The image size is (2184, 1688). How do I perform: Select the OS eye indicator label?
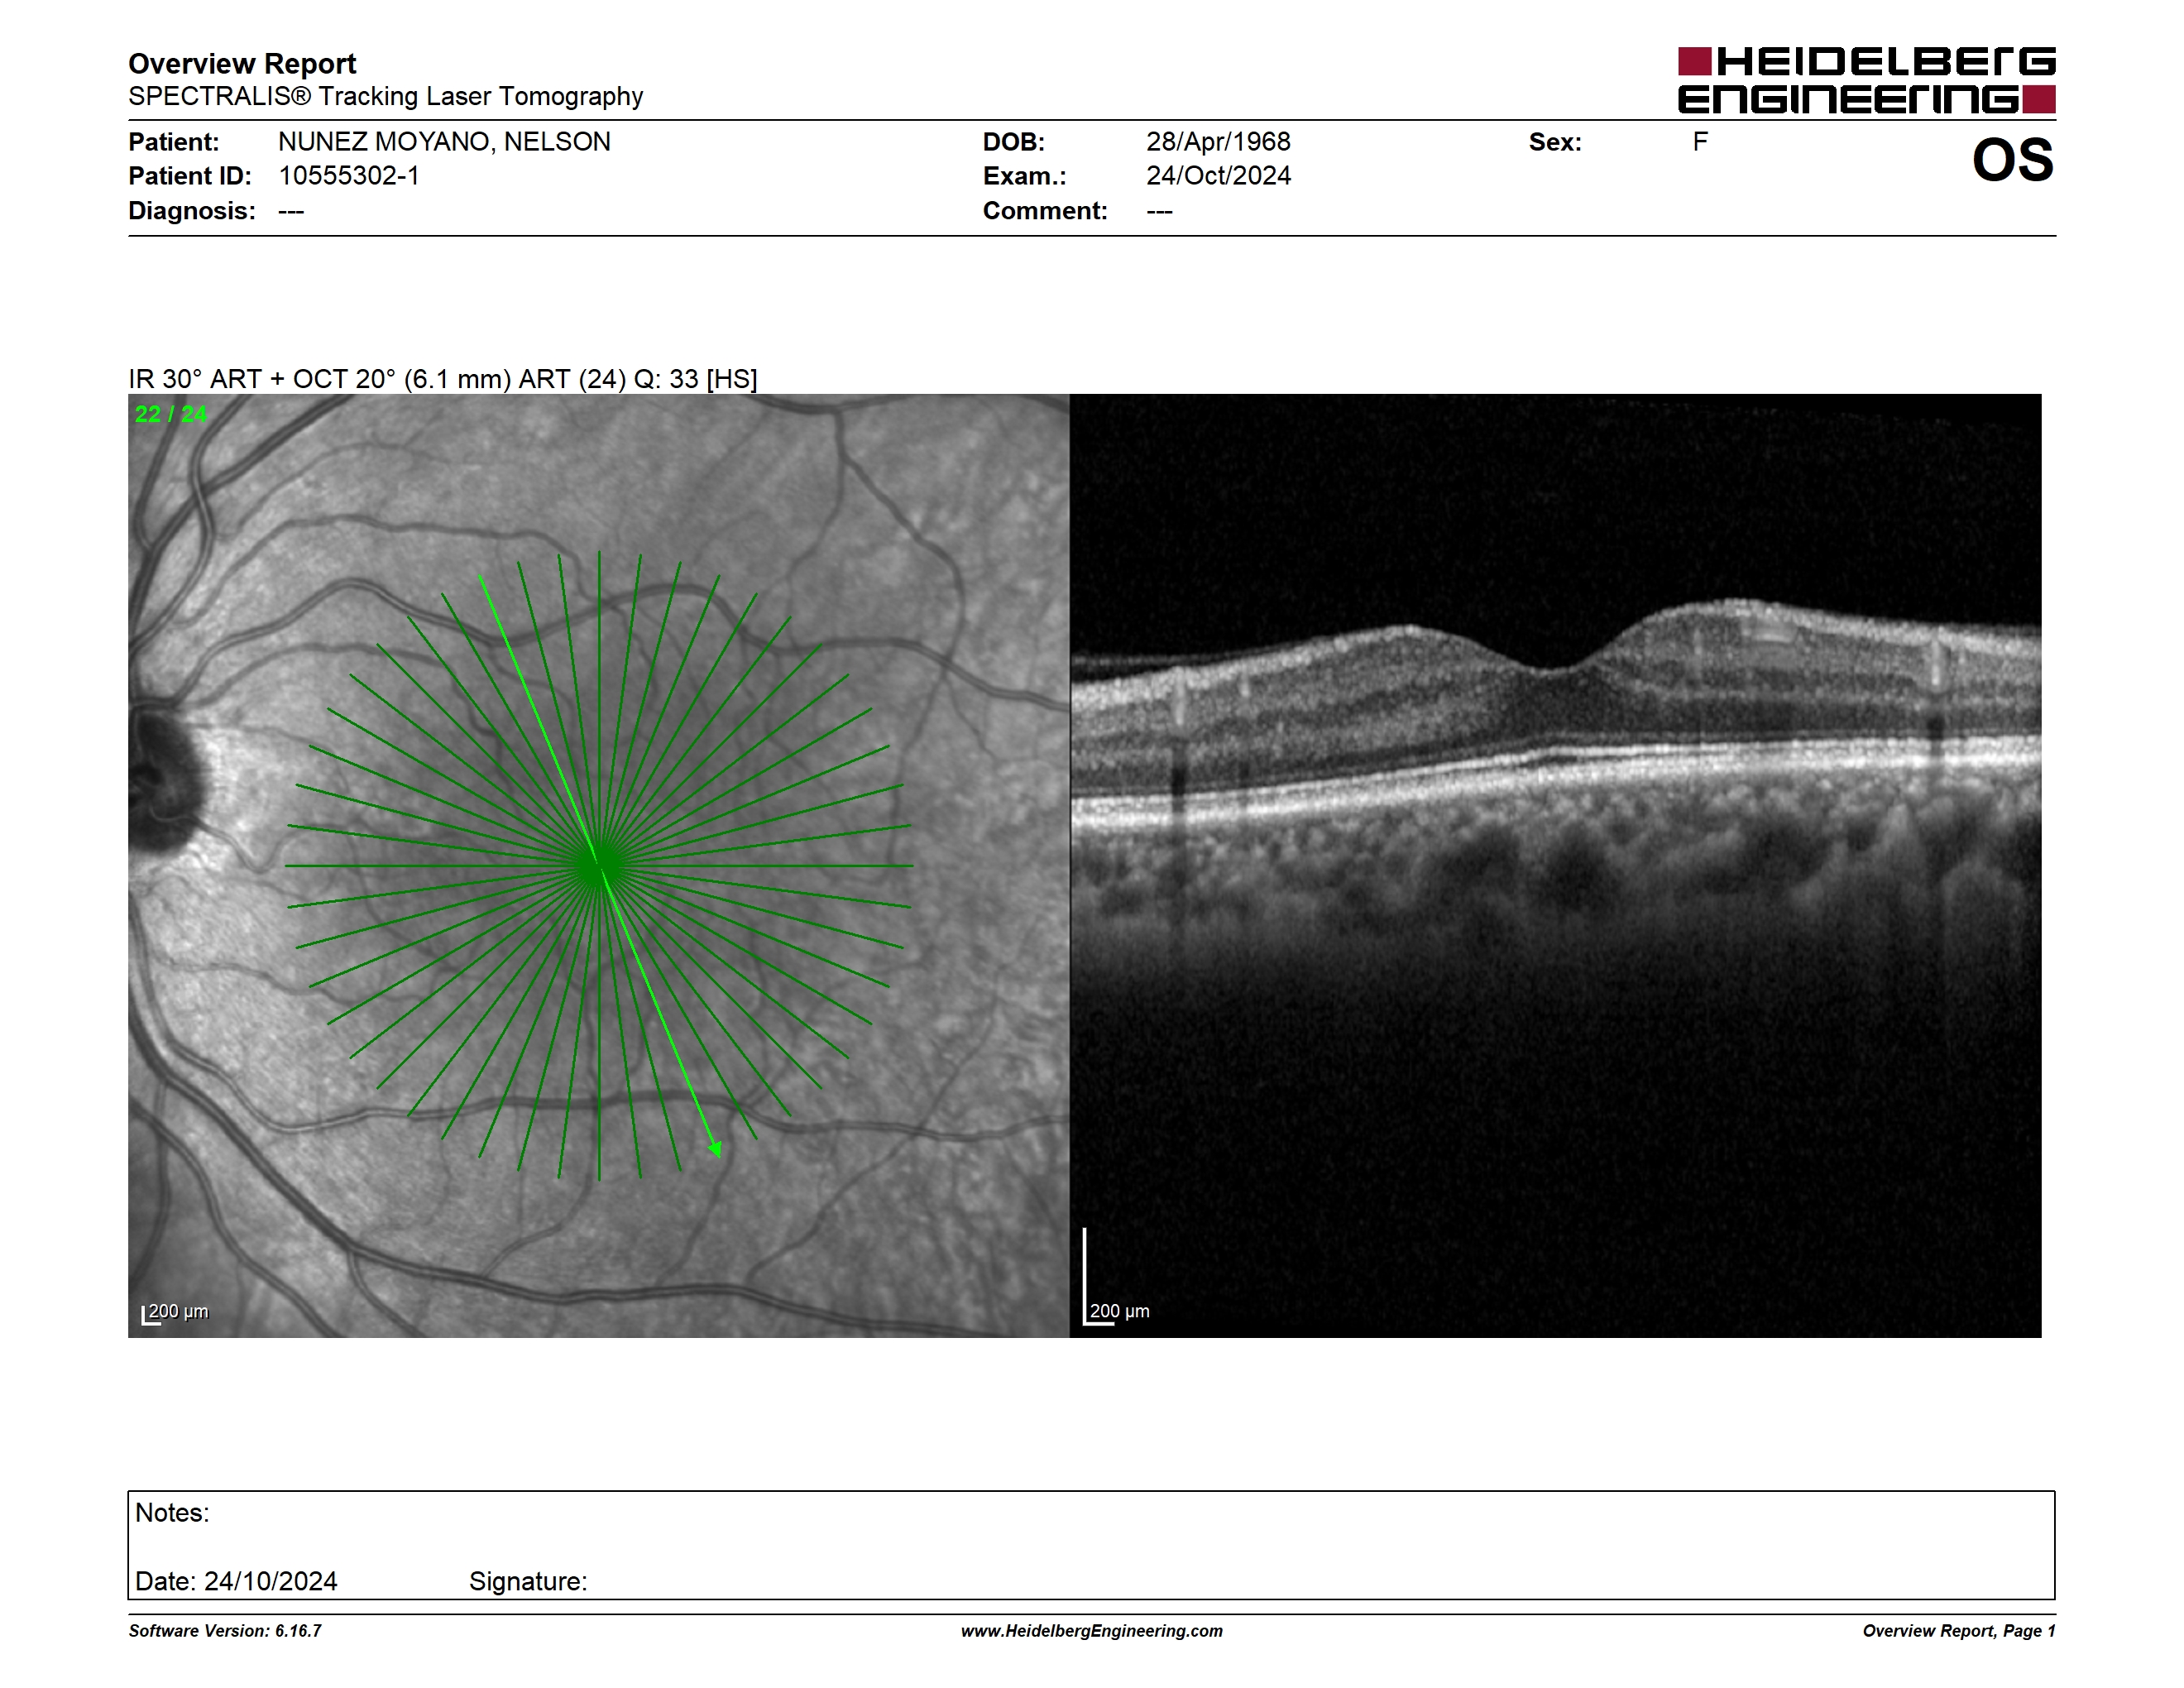pos(2012,160)
